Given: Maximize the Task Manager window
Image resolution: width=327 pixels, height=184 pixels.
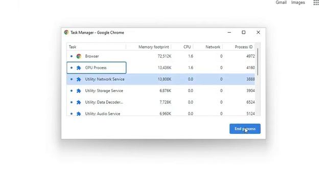Looking at the screenshot, I should (244, 32).
